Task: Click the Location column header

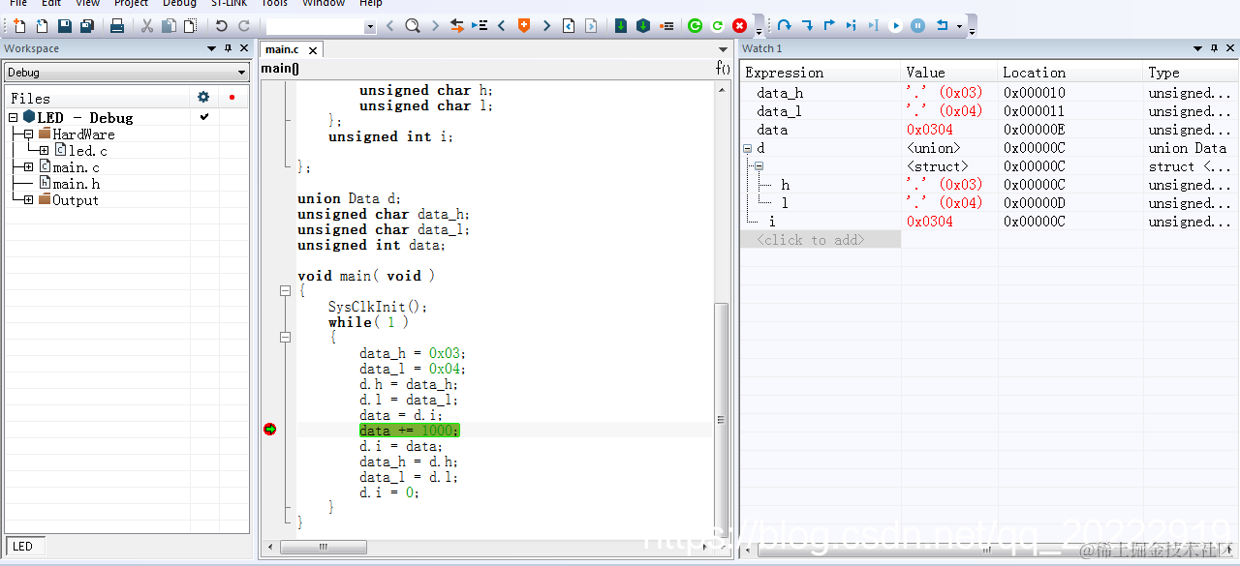Action: tap(1069, 73)
